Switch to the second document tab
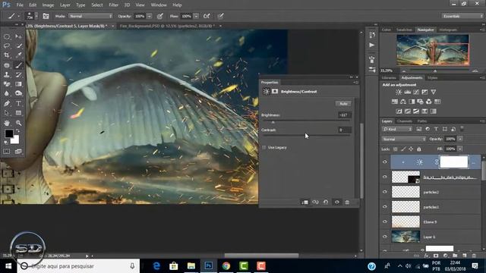This screenshot has height=273, width=486. [x=167, y=26]
